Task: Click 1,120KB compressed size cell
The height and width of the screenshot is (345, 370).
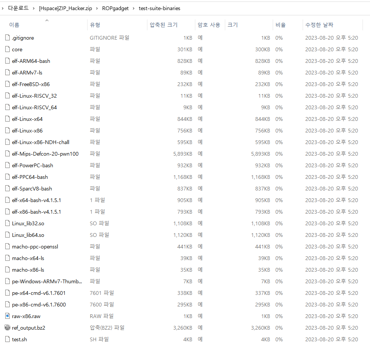Action: 183,235
